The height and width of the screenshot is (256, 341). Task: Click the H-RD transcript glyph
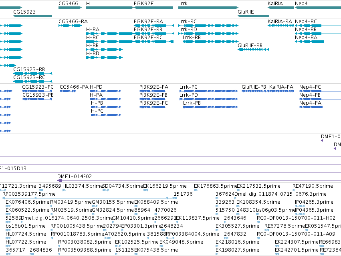105,58
